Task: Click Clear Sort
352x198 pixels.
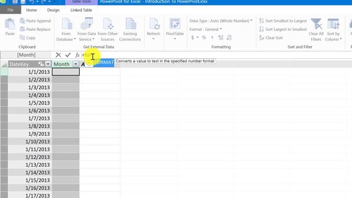Action: tap(271, 38)
